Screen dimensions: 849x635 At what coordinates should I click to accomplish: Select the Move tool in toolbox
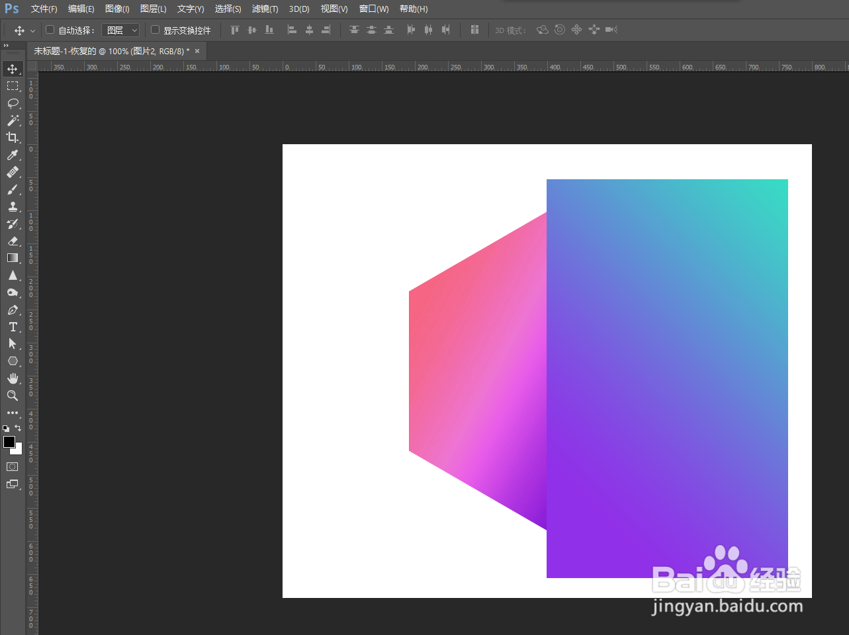13,69
